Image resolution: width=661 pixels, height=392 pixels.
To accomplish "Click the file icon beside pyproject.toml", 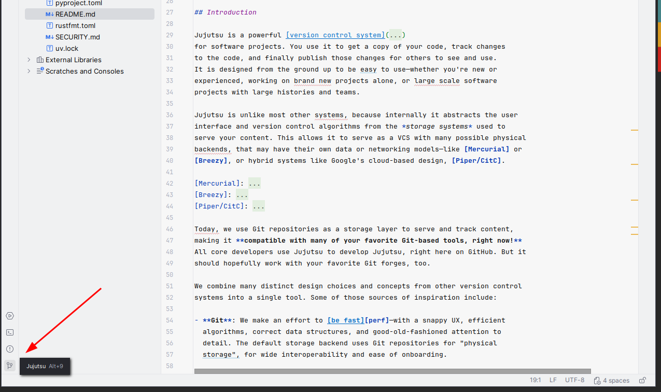I will click(x=50, y=3).
